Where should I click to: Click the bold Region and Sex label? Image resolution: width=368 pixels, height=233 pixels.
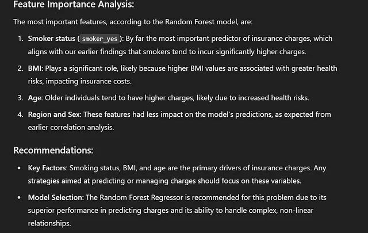[53, 114]
